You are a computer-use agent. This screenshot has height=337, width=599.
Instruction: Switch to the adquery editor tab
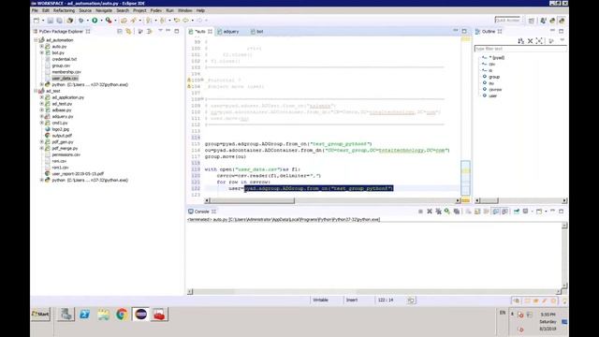tap(230, 32)
